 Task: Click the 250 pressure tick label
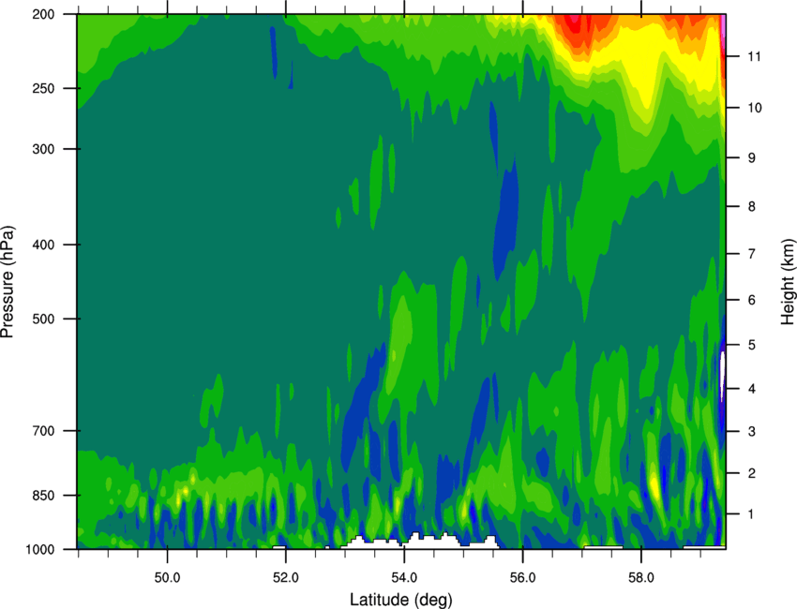(43, 88)
